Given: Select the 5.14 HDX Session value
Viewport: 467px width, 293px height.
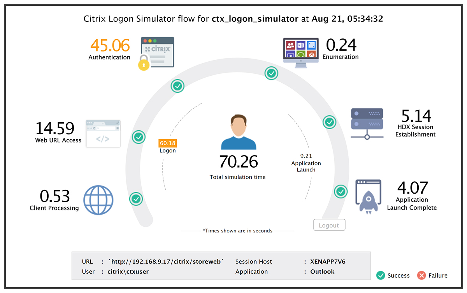Looking at the screenshot, I should pos(416,116).
